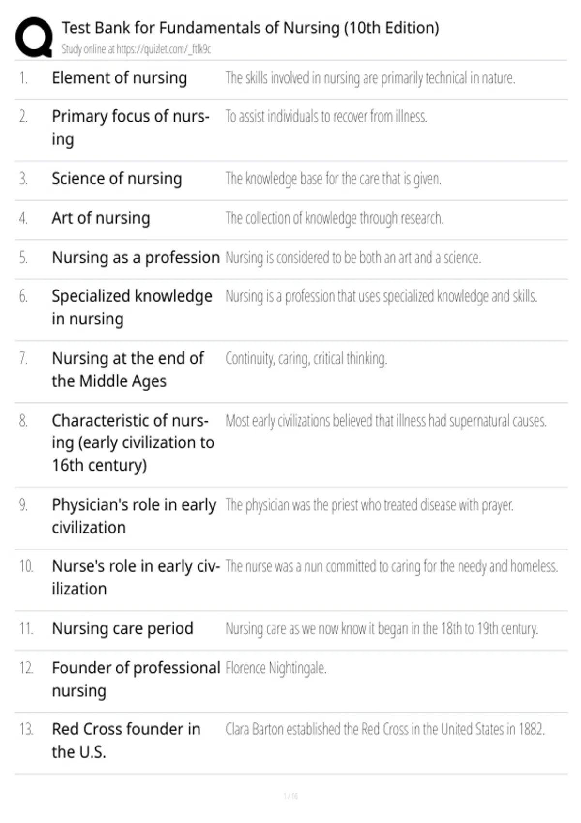Click 'Nursing at the end of the Middle Ages'
This screenshot has height=823, width=581.
click(128, 370)
